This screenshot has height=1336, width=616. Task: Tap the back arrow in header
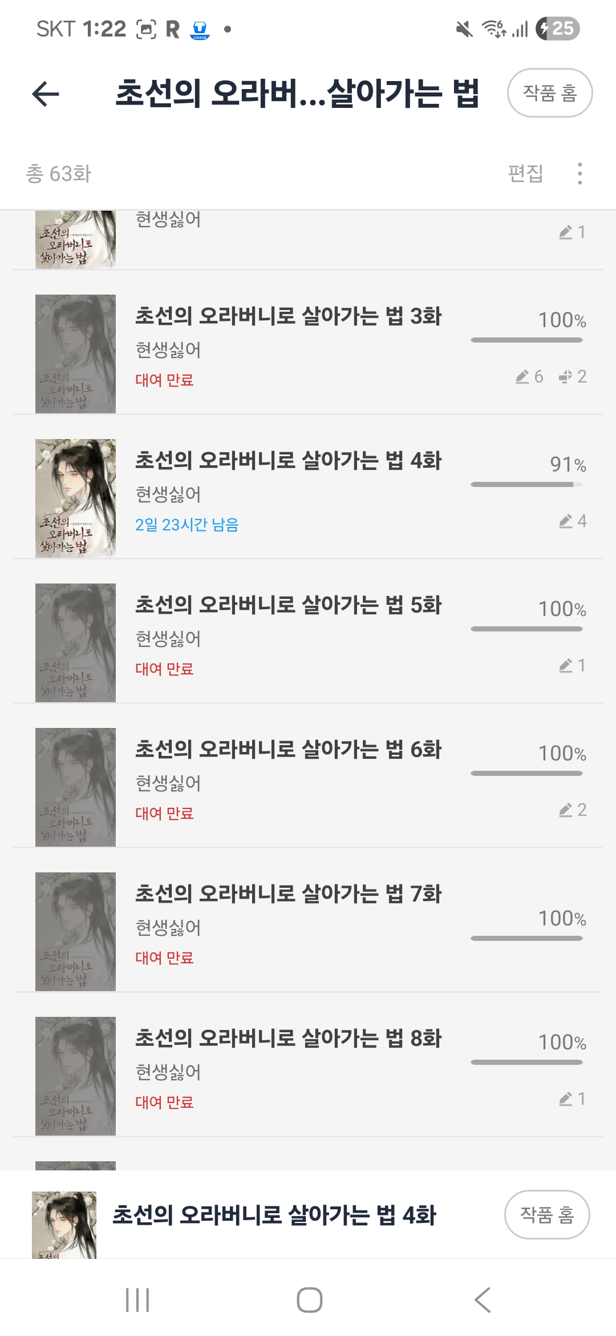[x=46, y=94]
